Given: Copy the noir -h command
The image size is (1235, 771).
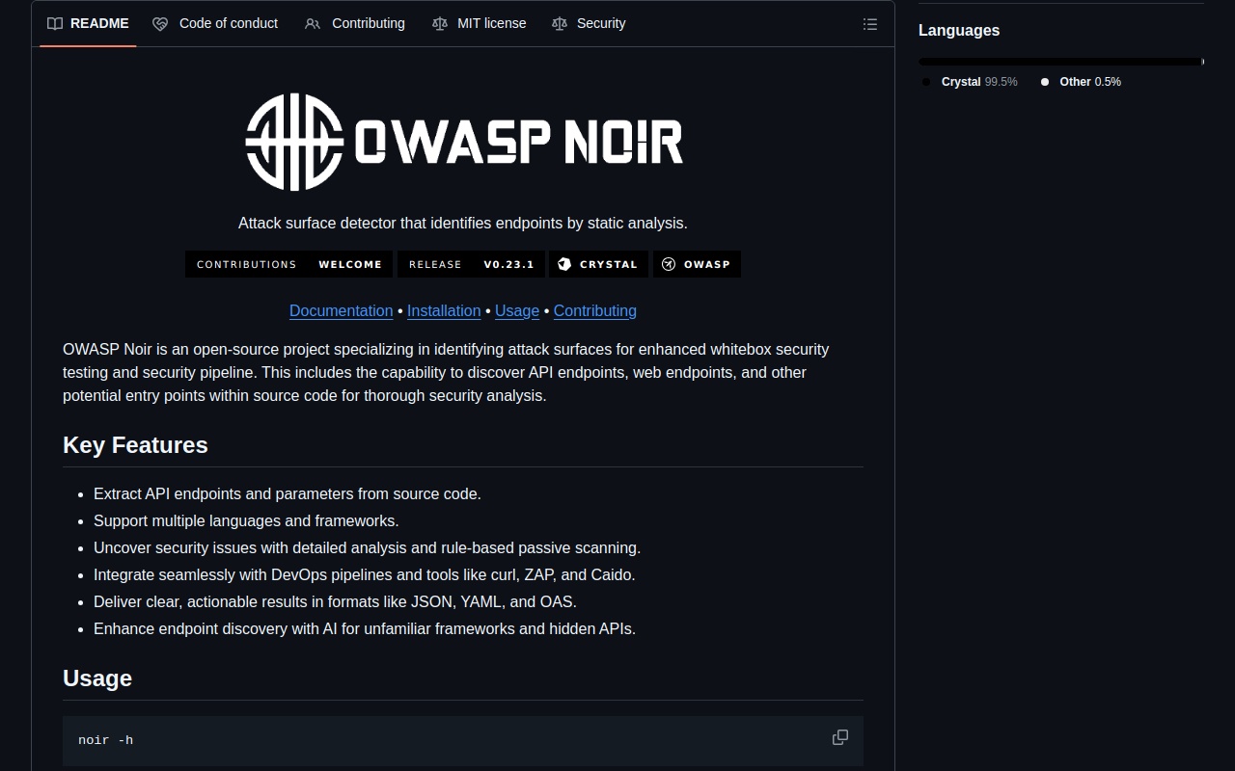Looking at the screenshot, I should (839, 737).
